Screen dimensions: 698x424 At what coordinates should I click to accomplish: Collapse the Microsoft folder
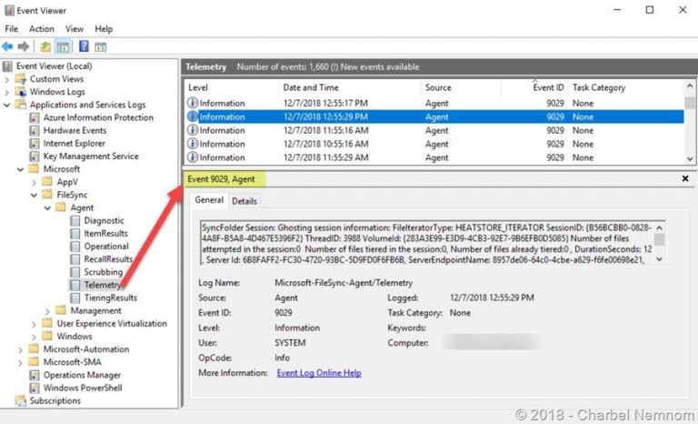pyautogui.click(x=21, y=169)
